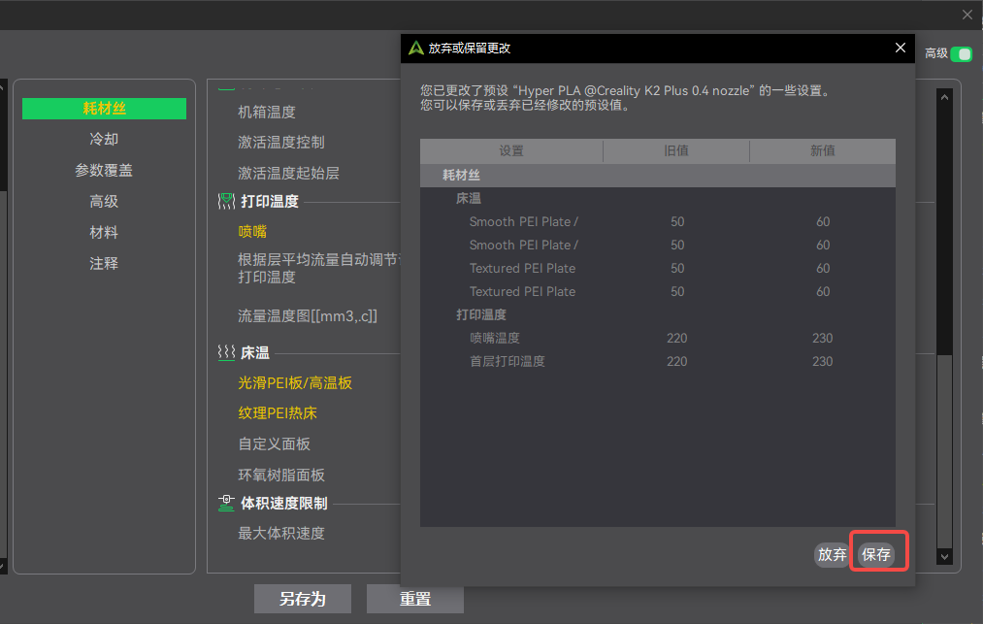Screen dimensions: 983x624
Task: Collapse the 床温 group in changes table
Action: [469, 198]
